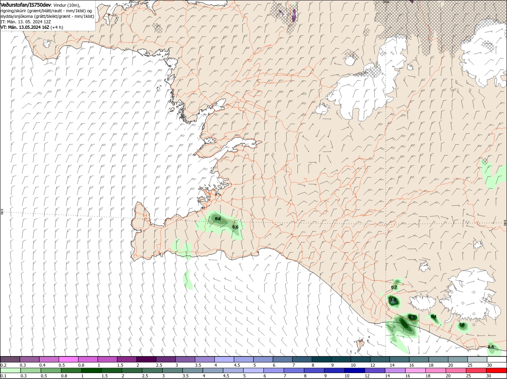Click the small islands off the south coast
507x379 pixels.
coord(360,344)
